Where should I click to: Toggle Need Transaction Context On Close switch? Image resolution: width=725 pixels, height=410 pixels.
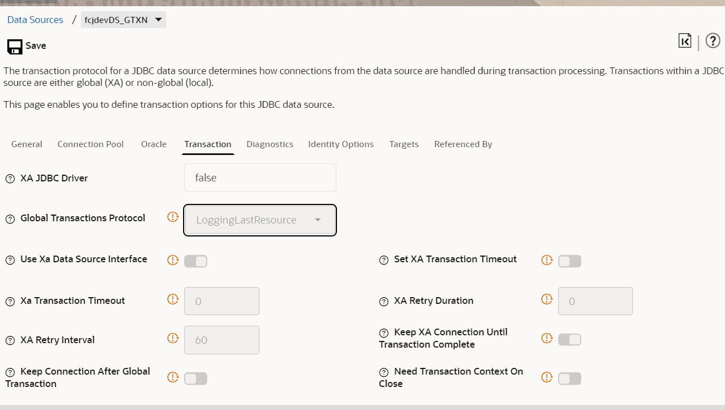pyautogui.click(x=569, y=379)
